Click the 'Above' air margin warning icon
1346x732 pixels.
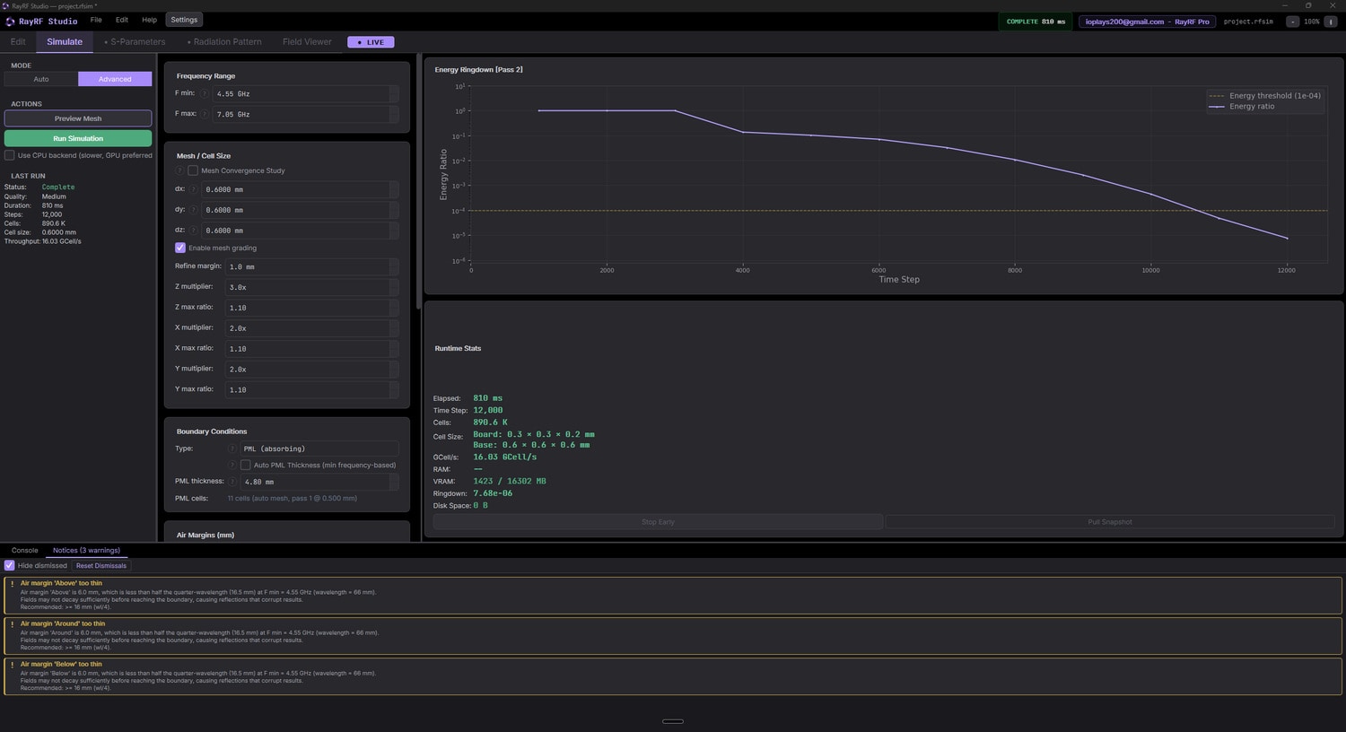(12, 584)
